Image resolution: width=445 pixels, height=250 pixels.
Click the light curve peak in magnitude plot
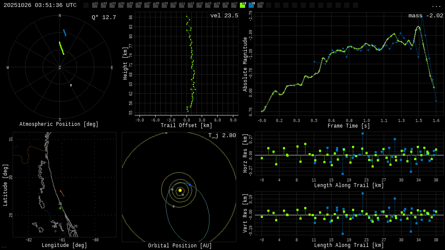pyautogui.click(x=418, y=27)
